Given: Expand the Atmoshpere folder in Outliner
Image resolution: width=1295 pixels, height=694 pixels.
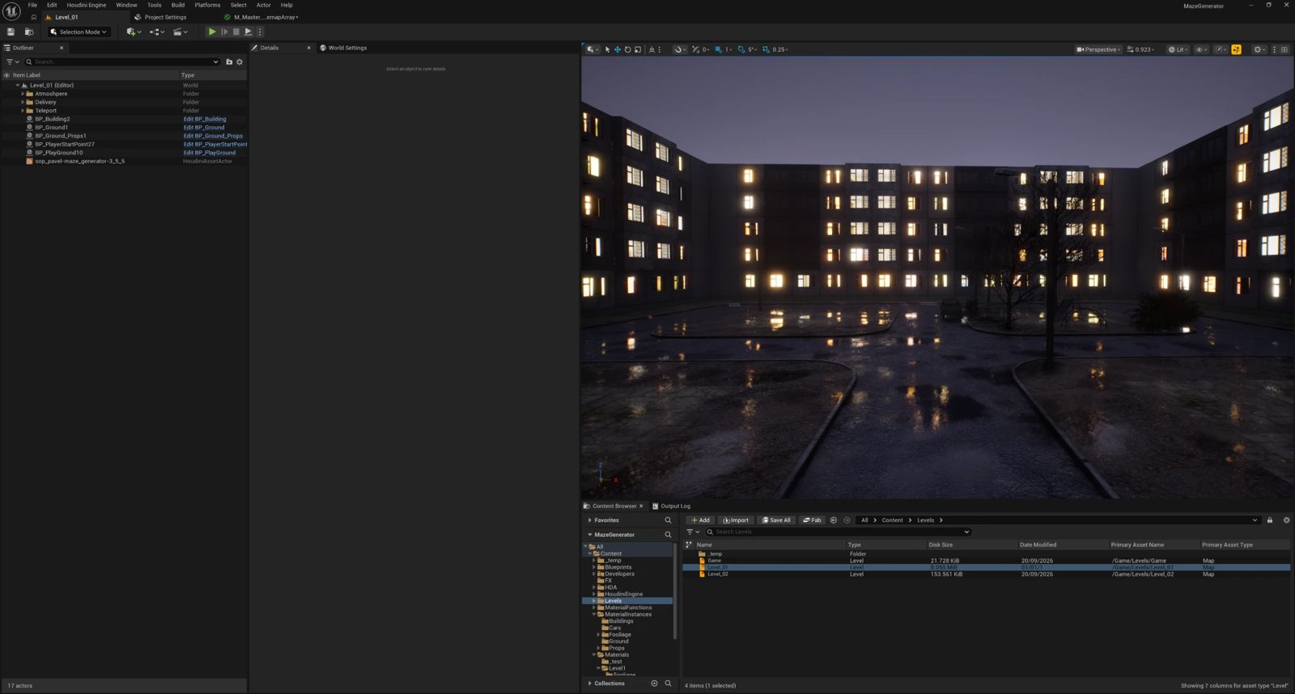Looking at the screenshot, I should pyautogui.click(x=23, y=94).
